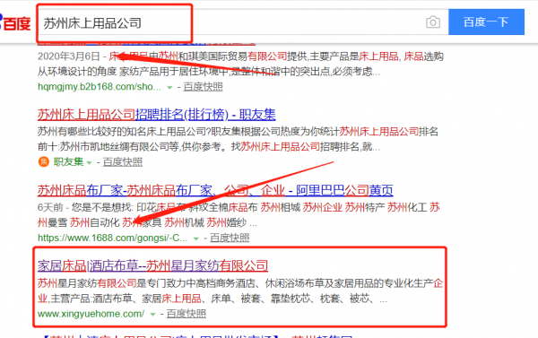
Task: Open 百度快照 for xingyuehome.com result
Action: pos(187,313)
